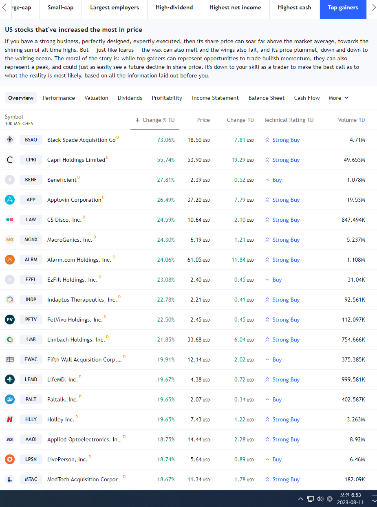Click the Indaptus Therapeutics logo icon
The image size is (377, 507).
coord(10,300)
